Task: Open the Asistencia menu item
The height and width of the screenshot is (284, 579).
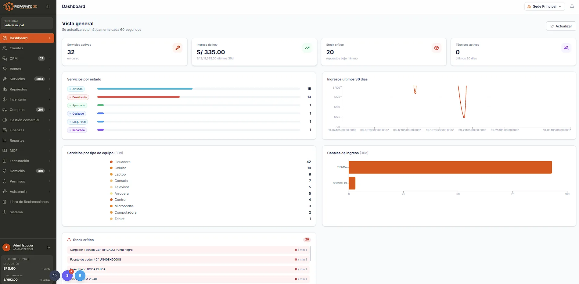Action: pos(27,192)
